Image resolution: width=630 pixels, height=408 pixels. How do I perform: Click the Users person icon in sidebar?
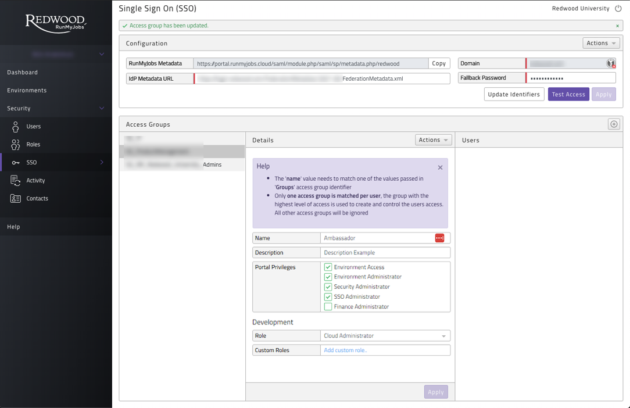click(15, 127)
